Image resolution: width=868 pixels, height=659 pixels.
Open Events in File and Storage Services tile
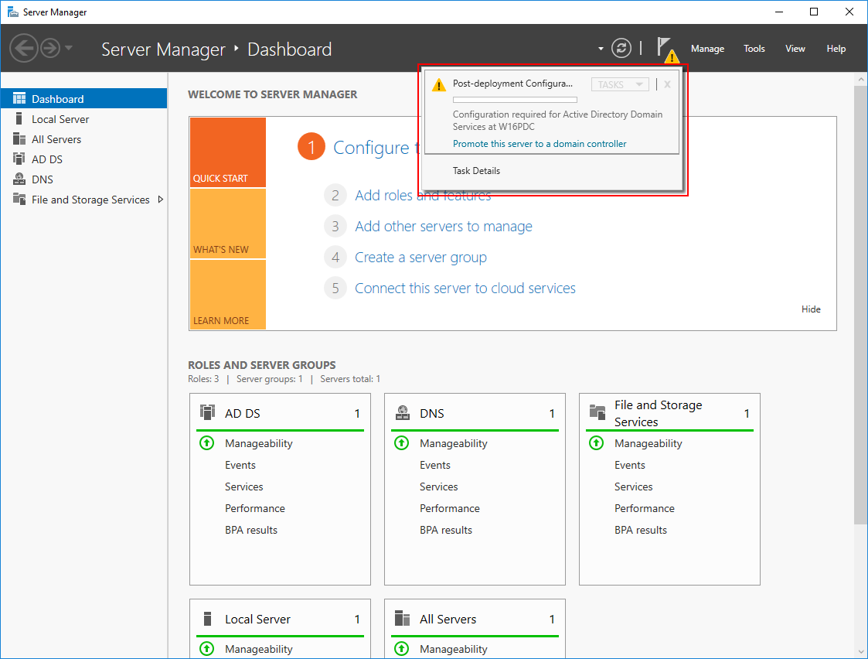click(x=630, y=465)
